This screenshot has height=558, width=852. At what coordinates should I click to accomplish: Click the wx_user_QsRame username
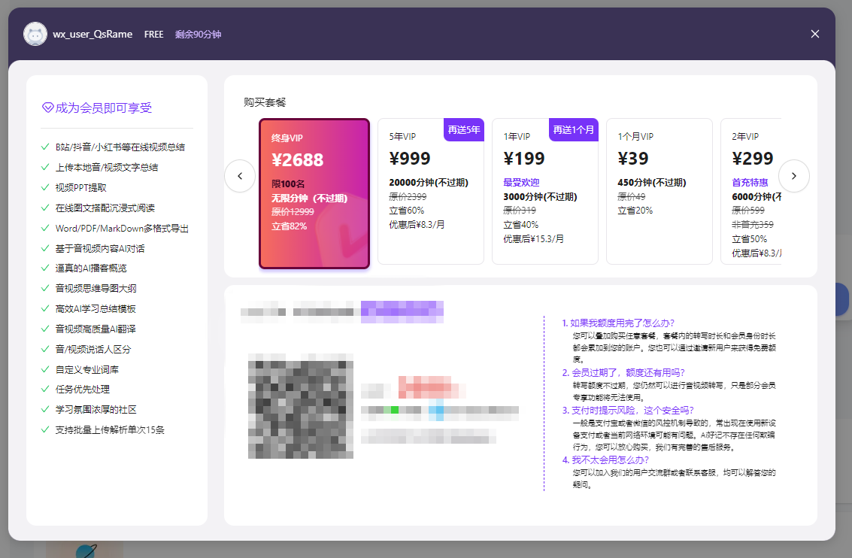[92, 34]
